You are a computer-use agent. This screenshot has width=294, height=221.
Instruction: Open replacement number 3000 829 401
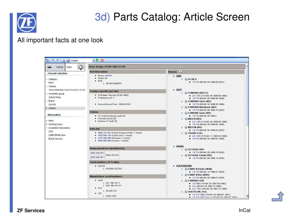pyautogui.click(x=97, y=157)
